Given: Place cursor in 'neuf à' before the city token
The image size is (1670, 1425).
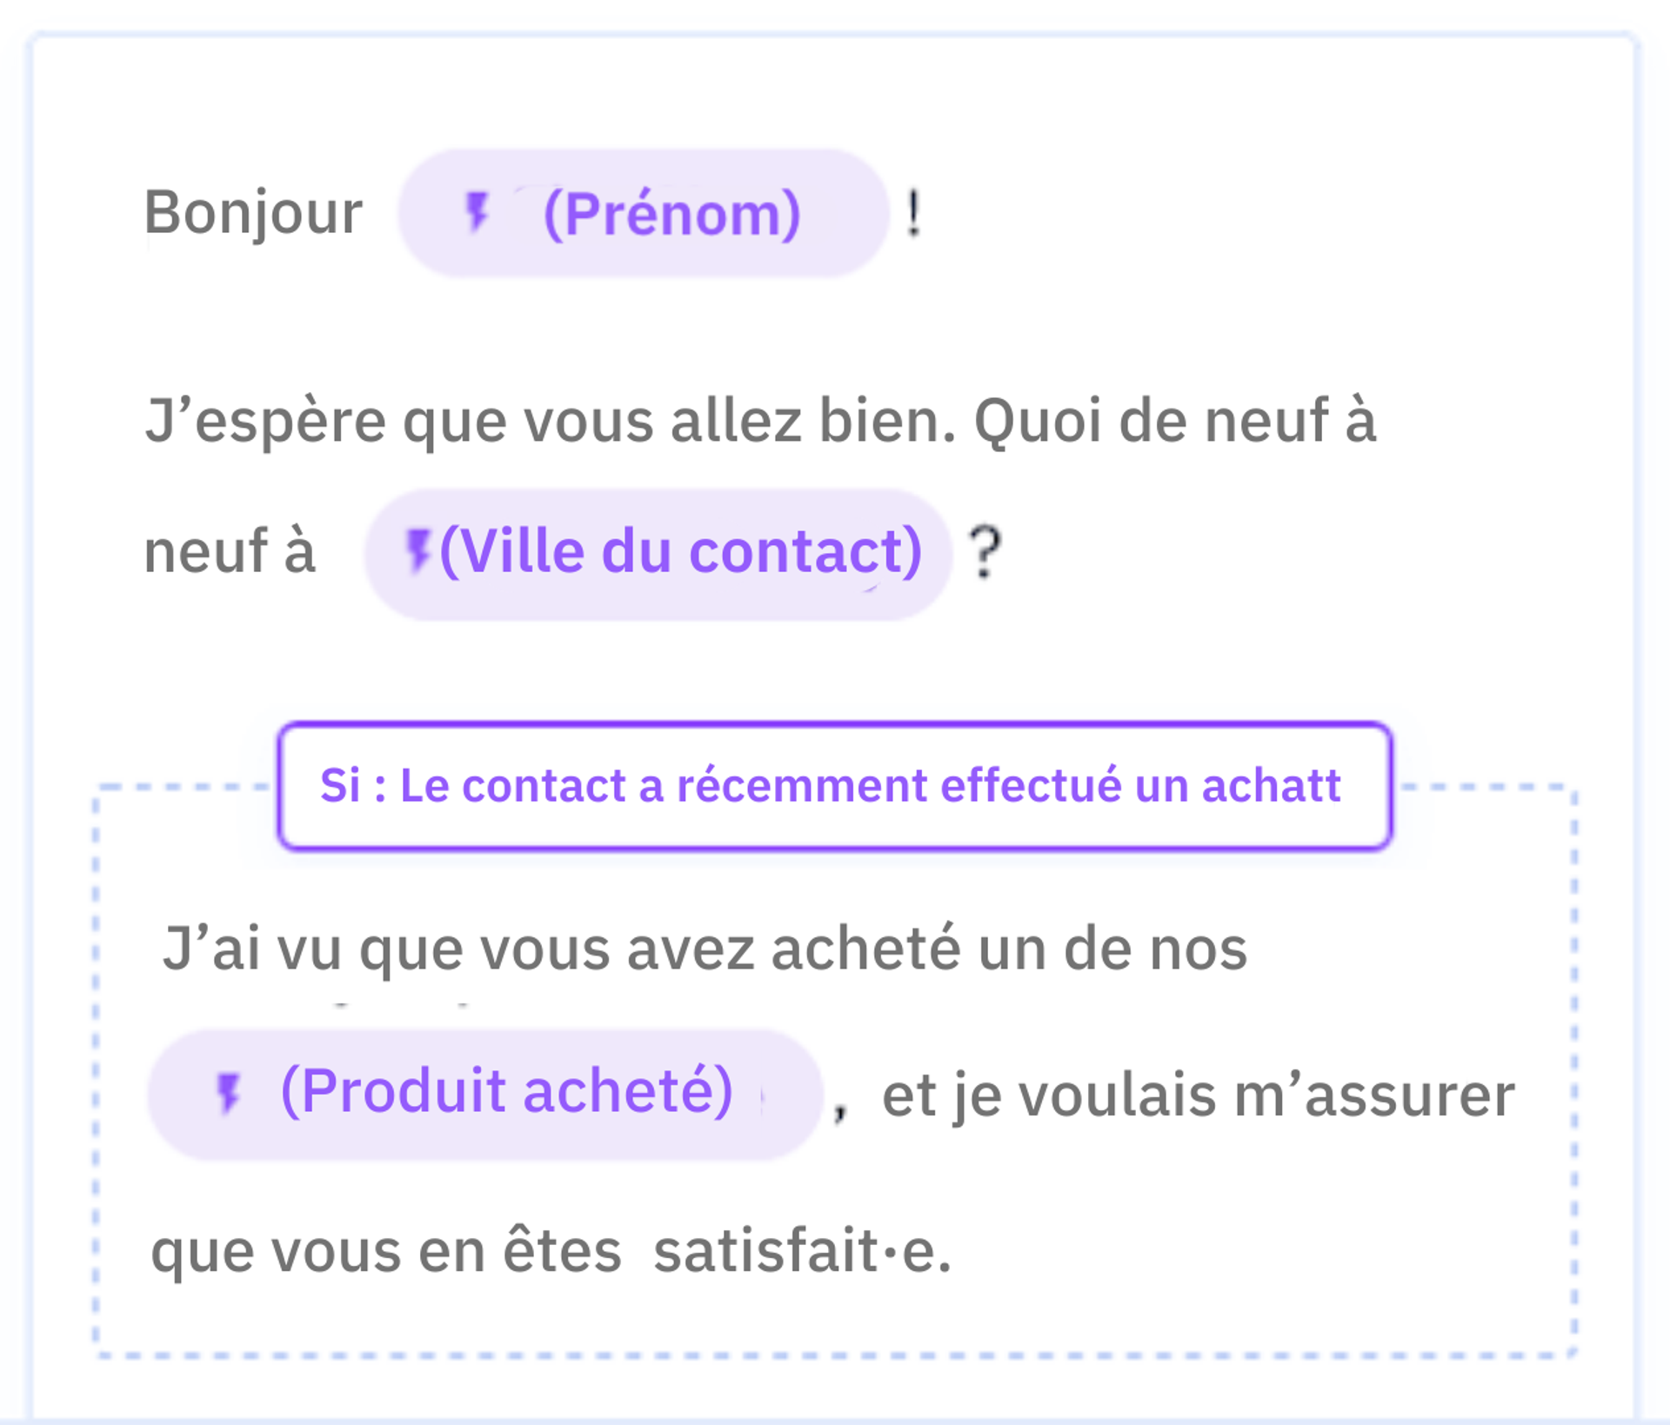Looking at the screenshot, I should (x=229, y=552).
